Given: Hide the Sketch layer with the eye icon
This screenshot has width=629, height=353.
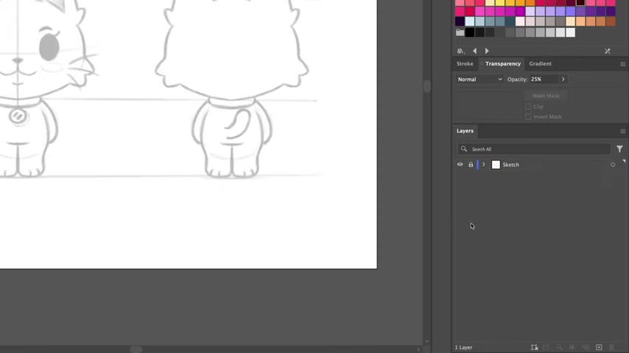Looking at the screenshot, I should tap(460, 165).
